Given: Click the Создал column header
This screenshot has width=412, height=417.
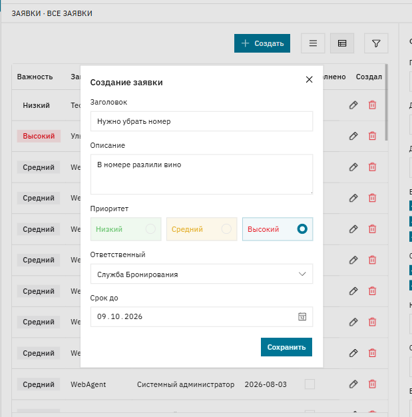Looking at the screenshot, I should click(369, 77).
